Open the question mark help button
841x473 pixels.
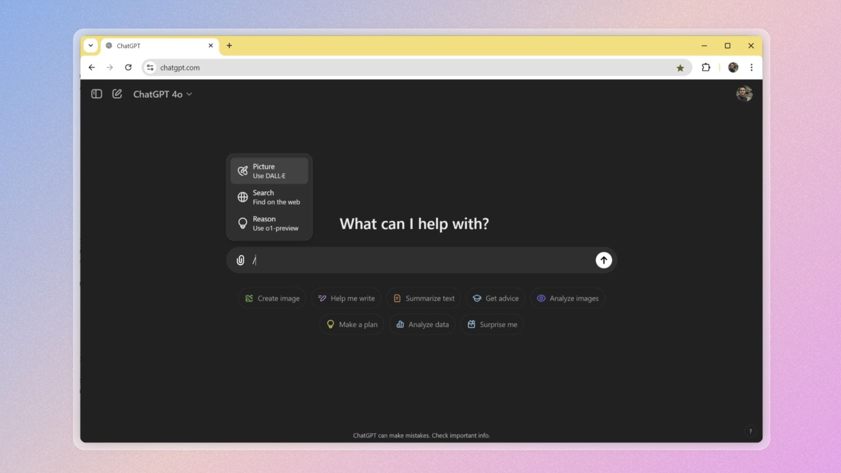pyautogui.click(x=750, y=431)
